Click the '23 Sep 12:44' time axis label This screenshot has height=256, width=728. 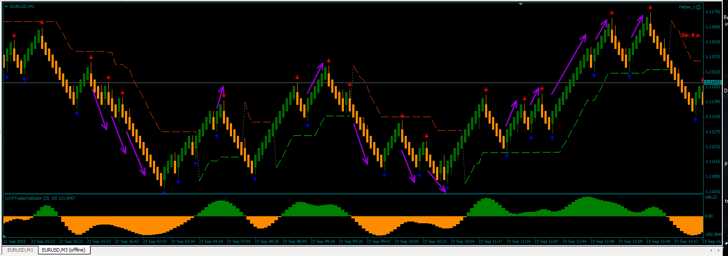575,242
